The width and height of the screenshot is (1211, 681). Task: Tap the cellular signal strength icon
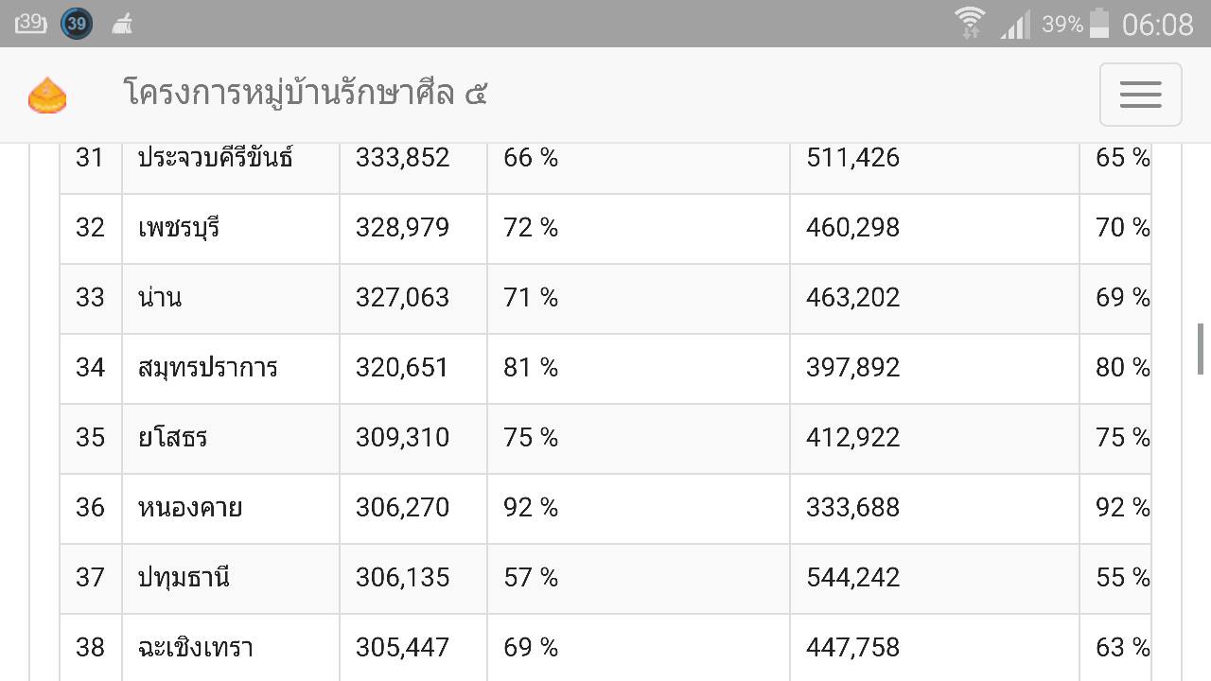click(1015, 25)
